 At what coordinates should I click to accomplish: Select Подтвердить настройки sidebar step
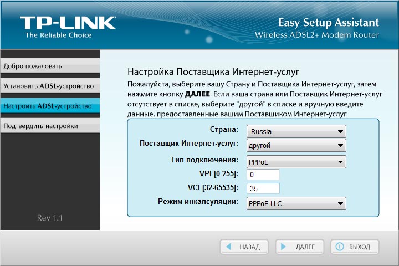tap(50, 126)
